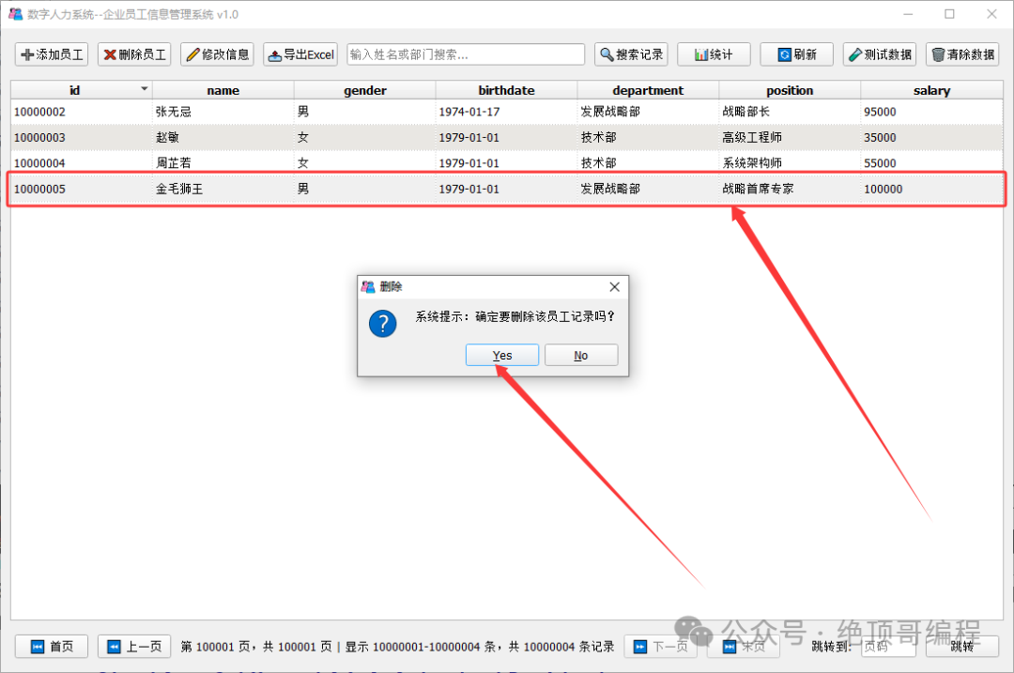The height and width of the screenshot is (673, 1014).
Task: Click position cell 战略首席专家
Action: coord(790,189)
